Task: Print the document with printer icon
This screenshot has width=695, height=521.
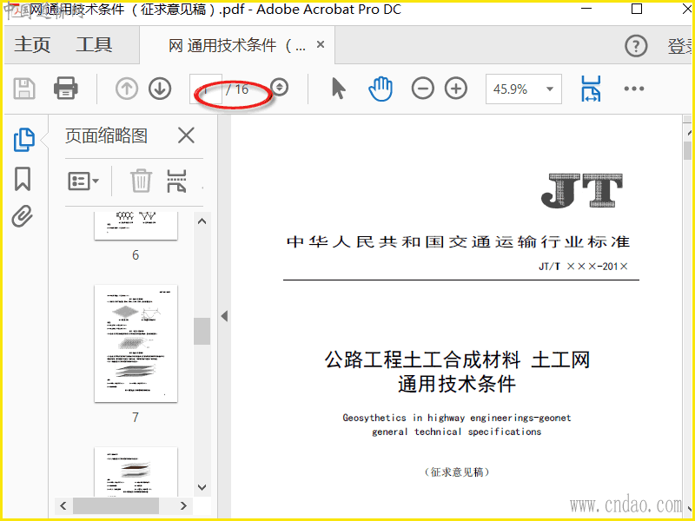Action: click(x=66, y=88)
